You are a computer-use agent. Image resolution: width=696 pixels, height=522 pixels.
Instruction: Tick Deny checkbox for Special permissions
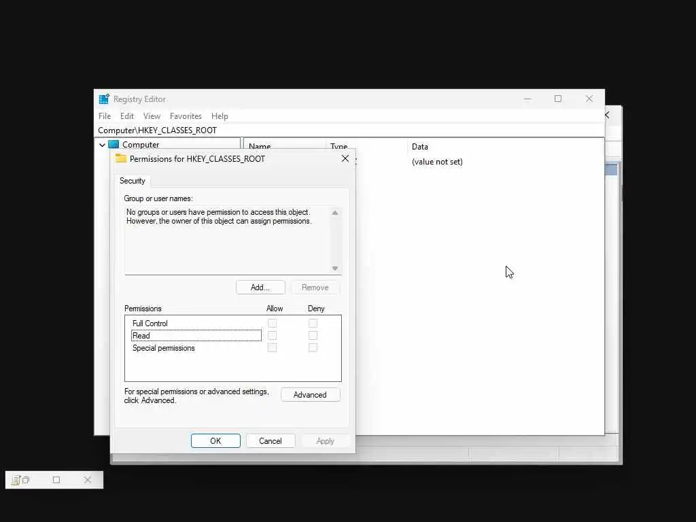click(x=313, y=347)
